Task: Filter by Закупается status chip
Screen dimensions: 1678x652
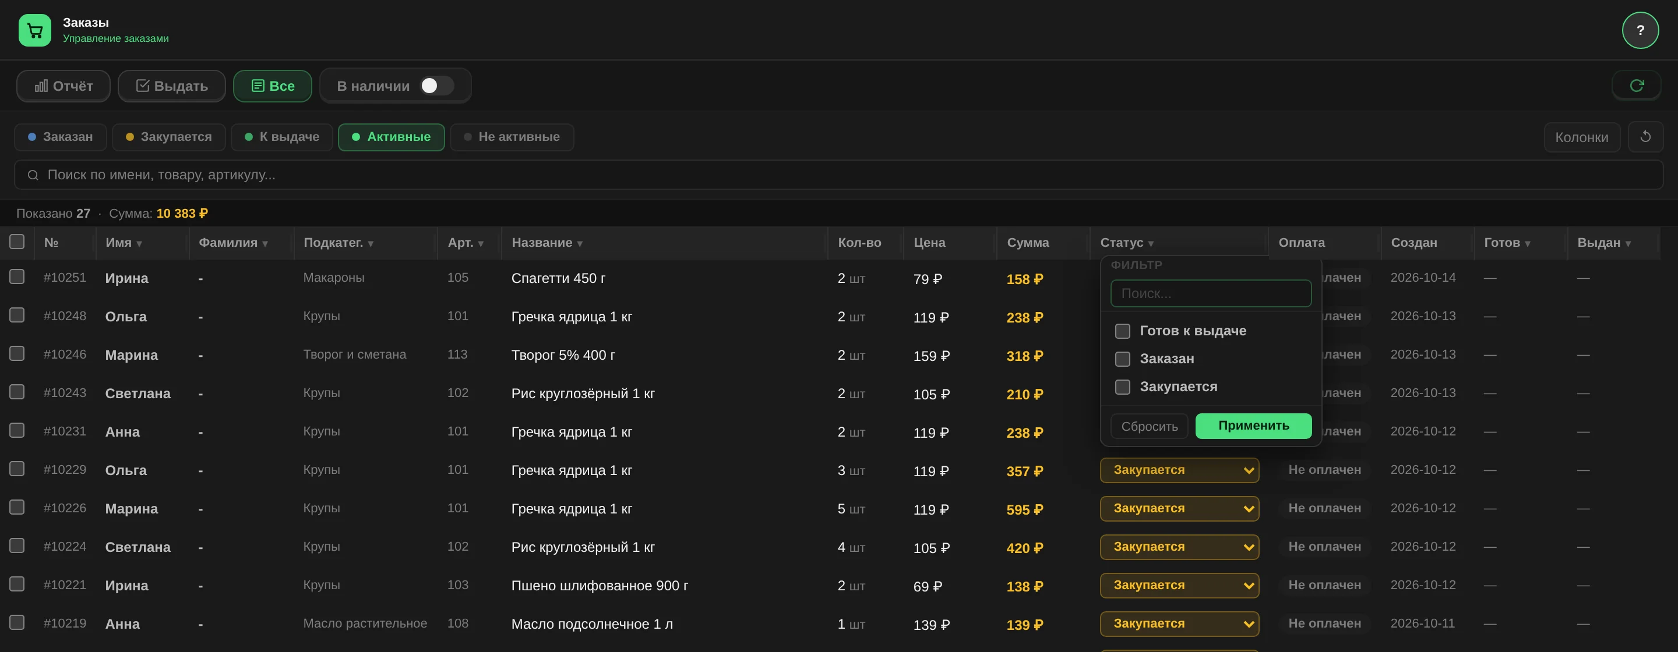Action: point(169,137)
